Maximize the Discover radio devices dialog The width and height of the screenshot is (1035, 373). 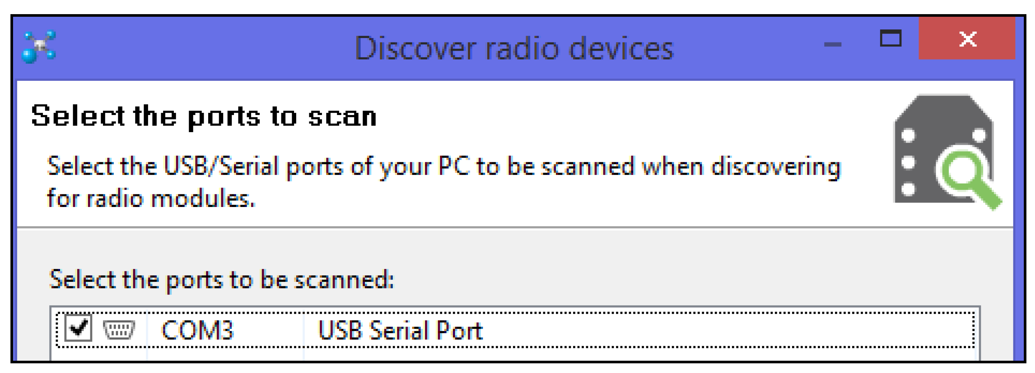point(890,39)
